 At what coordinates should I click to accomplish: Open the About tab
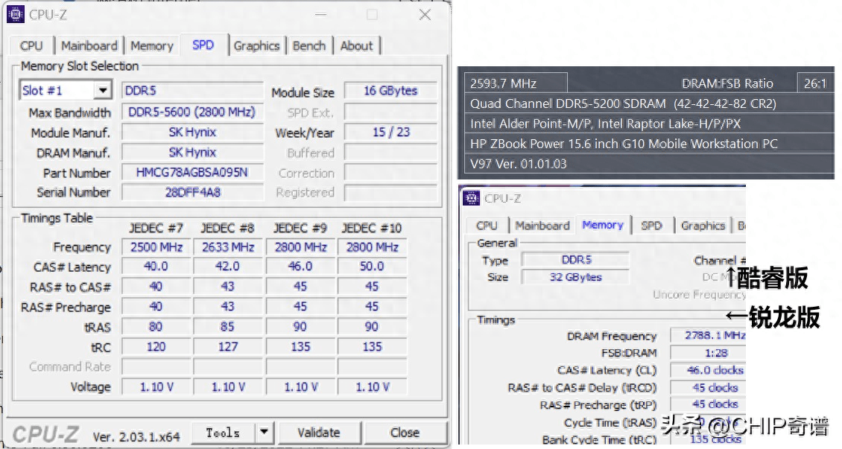pos(357,46)
